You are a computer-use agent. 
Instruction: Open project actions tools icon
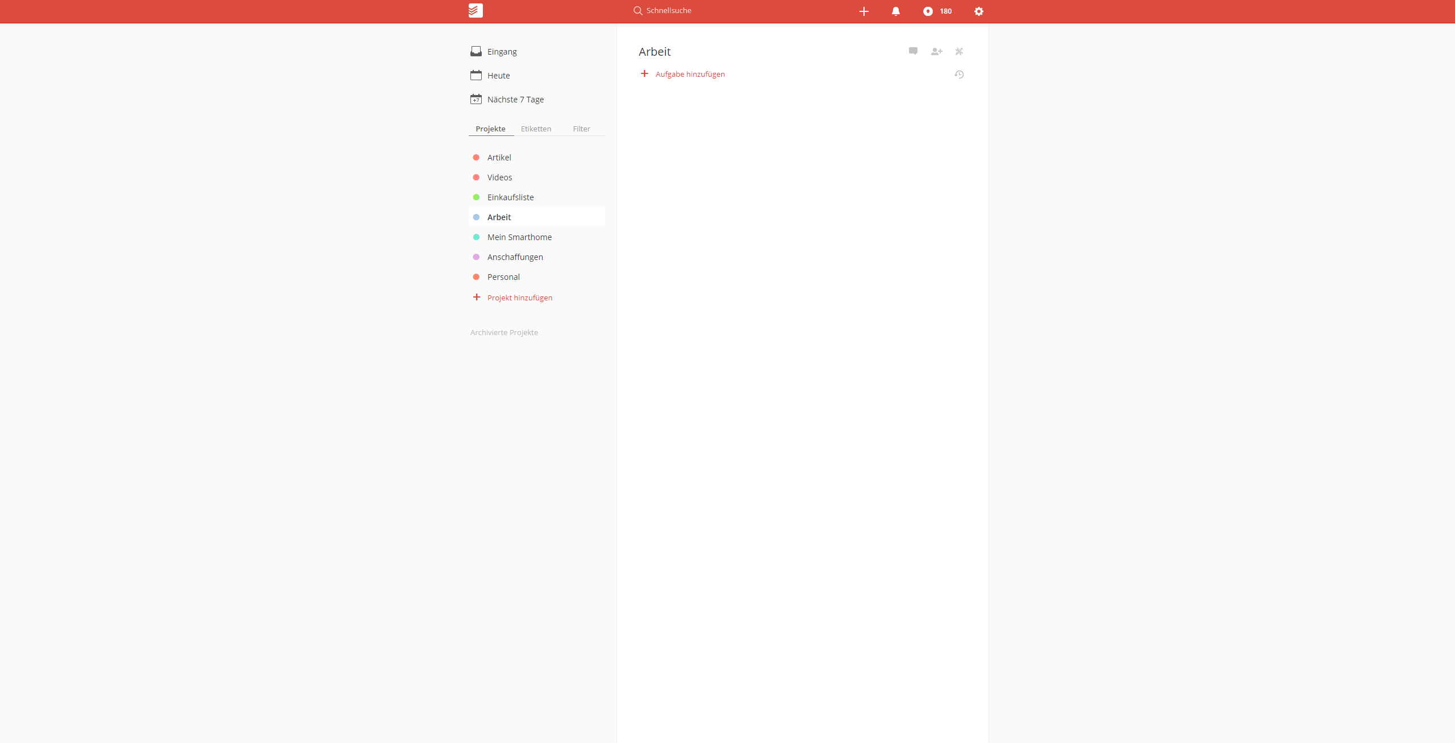[x=959, y=52]
